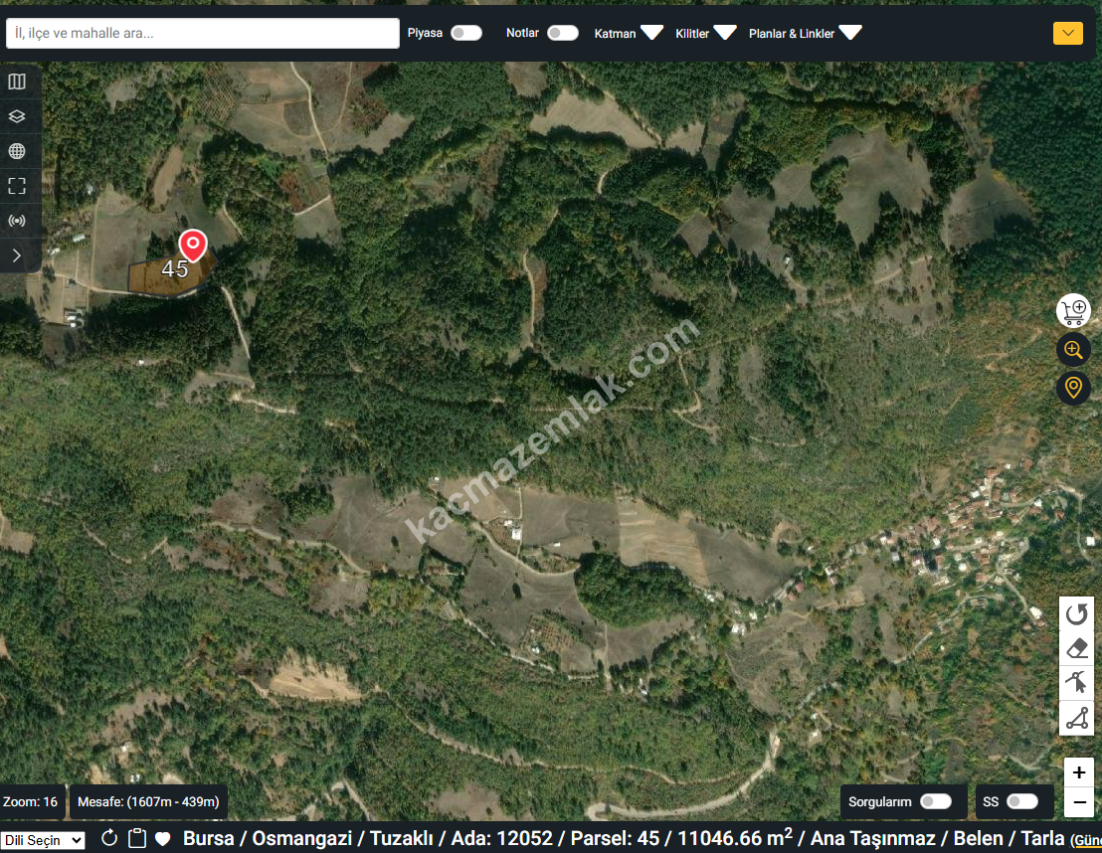Toggle the Piyasa switch

465,33
